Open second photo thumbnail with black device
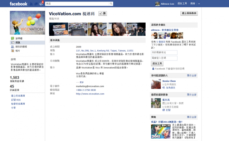This screenshot has height=141, width=229. 78,29
